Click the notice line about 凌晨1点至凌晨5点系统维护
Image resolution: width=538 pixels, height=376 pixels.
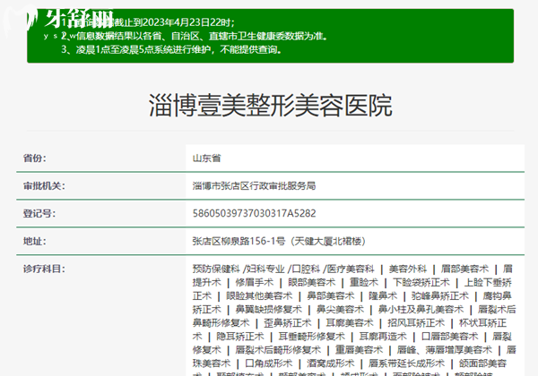[x=171, y=49]
